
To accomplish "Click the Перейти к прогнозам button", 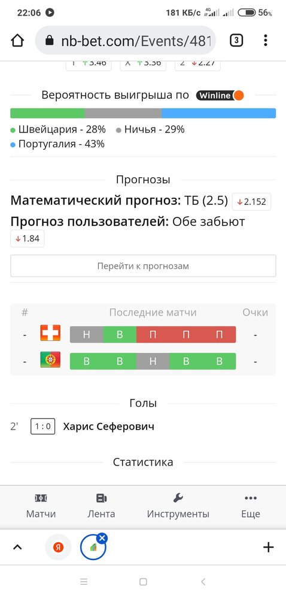I will (143, 266).
